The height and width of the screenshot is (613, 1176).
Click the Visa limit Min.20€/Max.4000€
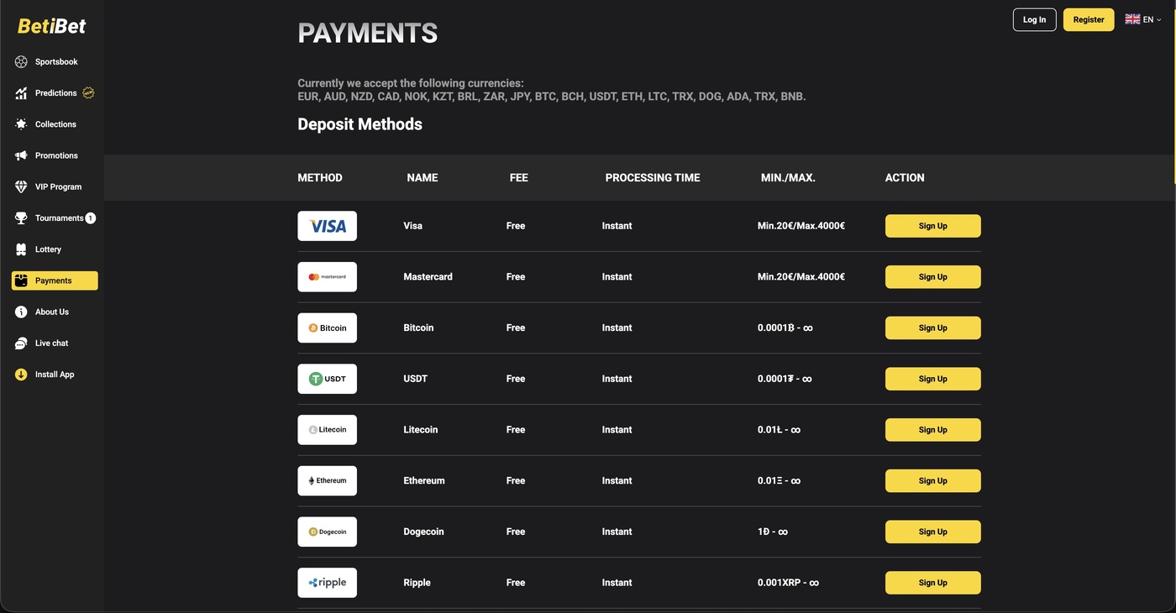click(801, 226)
